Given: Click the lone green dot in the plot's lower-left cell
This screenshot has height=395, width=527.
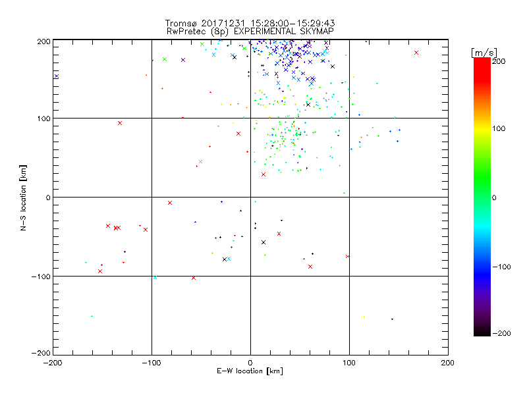Looking at the screenshot, I should click(92, 316).
